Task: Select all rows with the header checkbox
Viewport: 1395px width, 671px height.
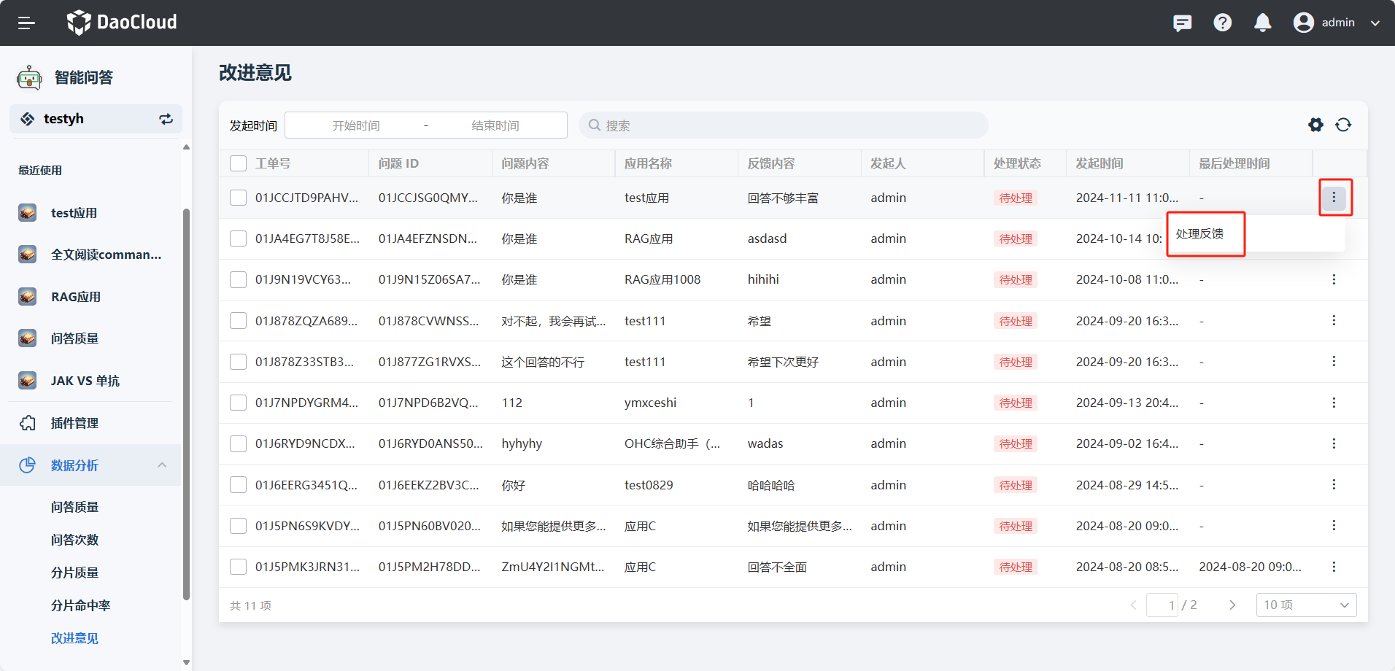Action: tap(238, 163)
